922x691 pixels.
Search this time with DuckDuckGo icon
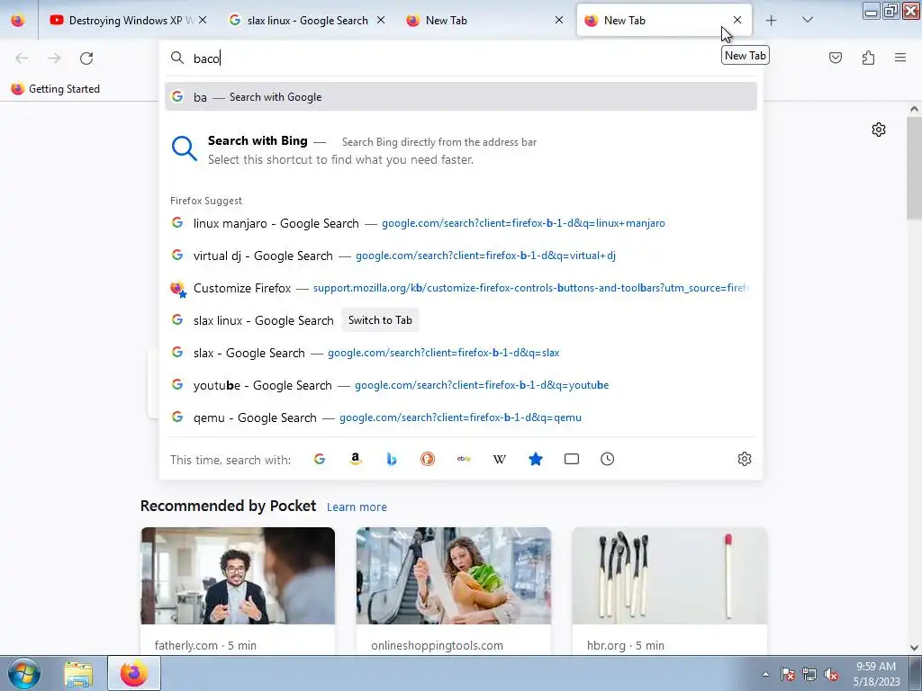point(428,459)
